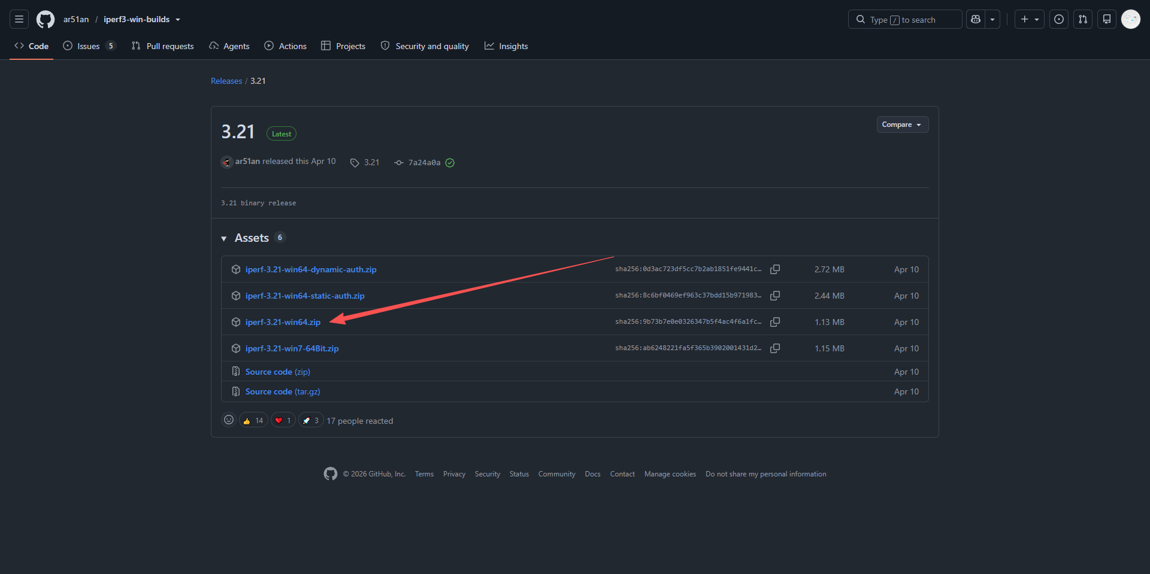Open the Actions tab

[x=286, y=46]
